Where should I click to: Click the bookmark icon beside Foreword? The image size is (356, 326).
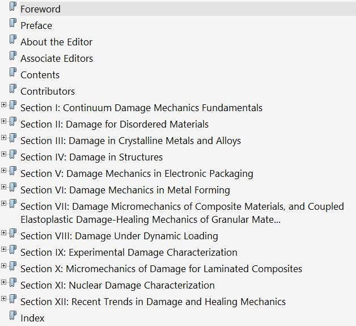pos(13,7)
